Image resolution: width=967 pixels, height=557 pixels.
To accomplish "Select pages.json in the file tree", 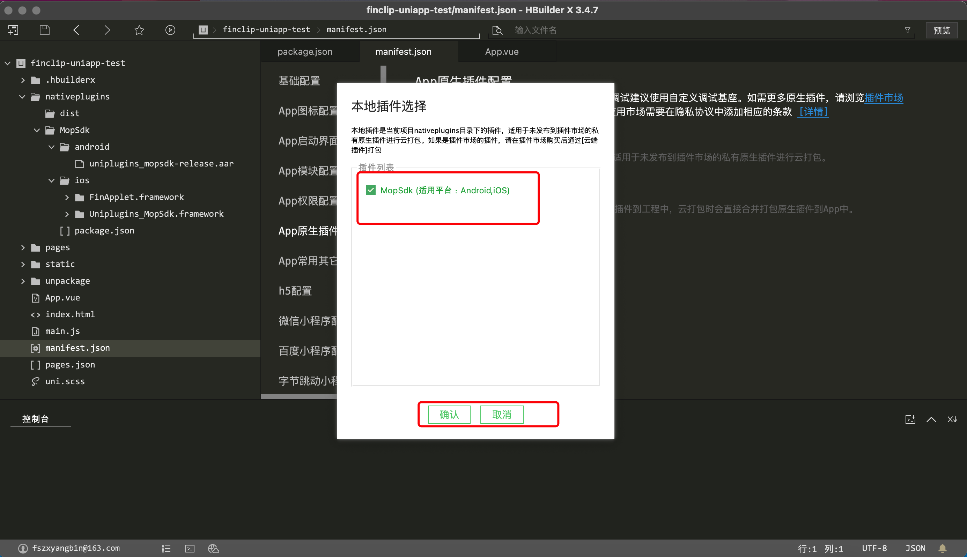I will pos(70,365).
